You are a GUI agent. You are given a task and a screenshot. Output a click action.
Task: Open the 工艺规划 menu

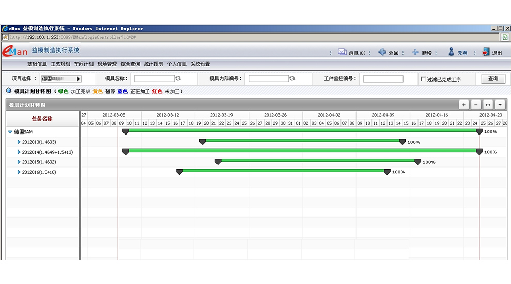click(x=60, y=64)
